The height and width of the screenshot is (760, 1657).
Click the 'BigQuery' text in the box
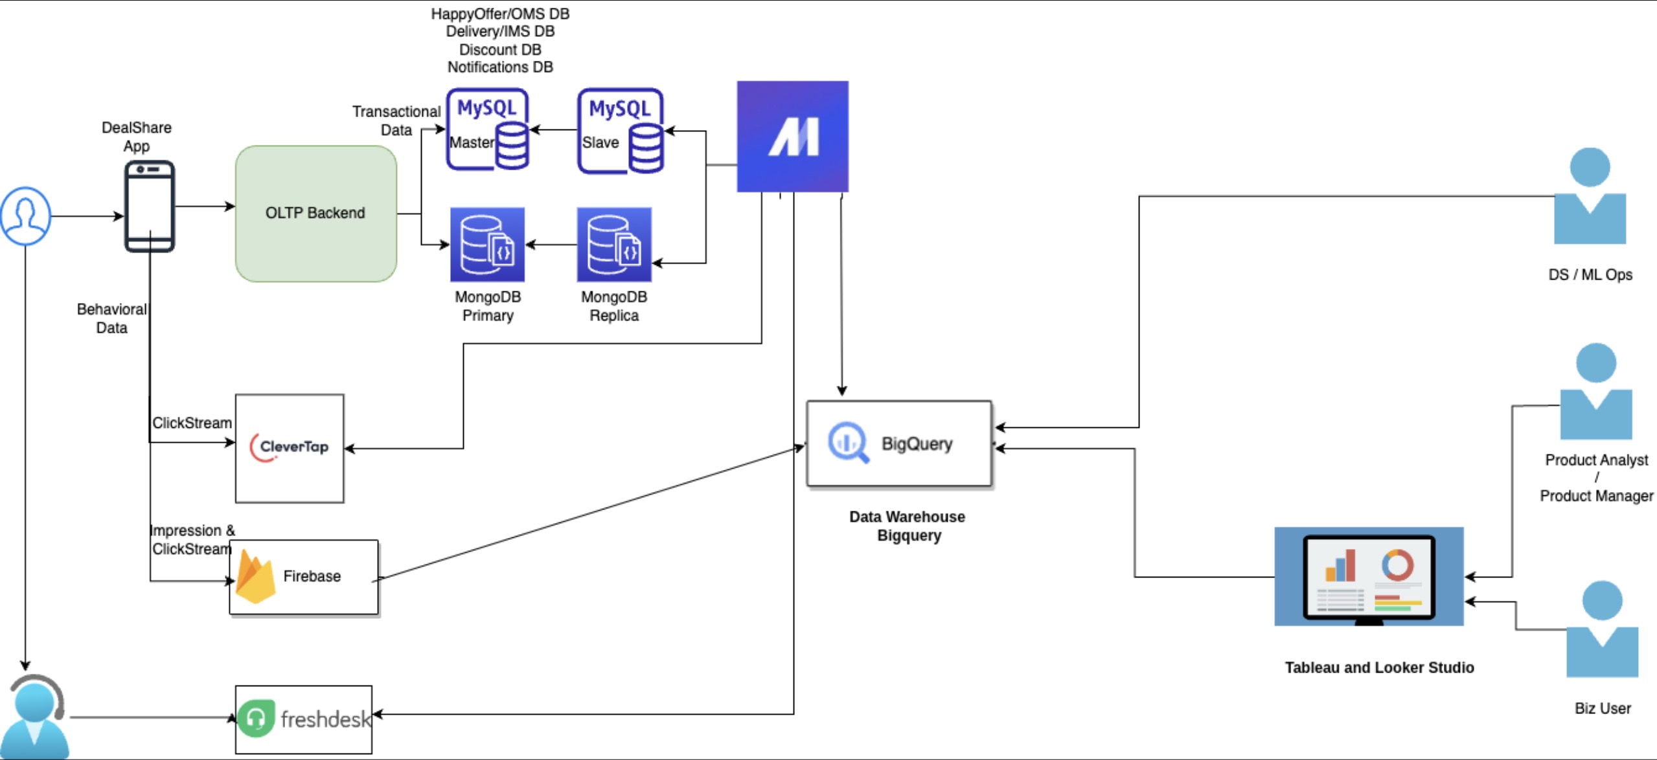click(917, 444)
